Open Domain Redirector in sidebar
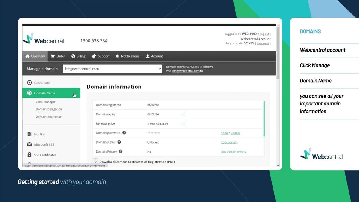The image size is (359, 202). pyautogui.click(x=48, y=117)
